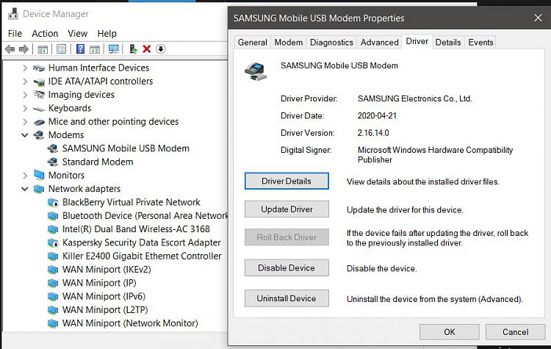This screenshot has width=551, height=349.
Task: Expand the Keyboards node
Action: tap(25, 108)
